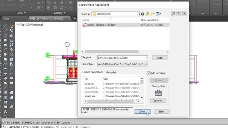
Task: Open the Views menu icon
Action: [157, 14]
